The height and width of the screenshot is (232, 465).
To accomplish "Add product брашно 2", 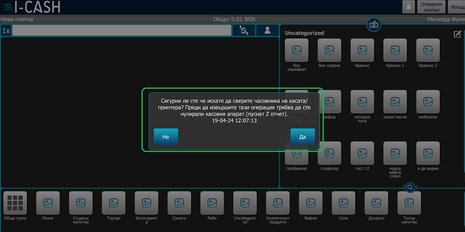I will [428, 50].
